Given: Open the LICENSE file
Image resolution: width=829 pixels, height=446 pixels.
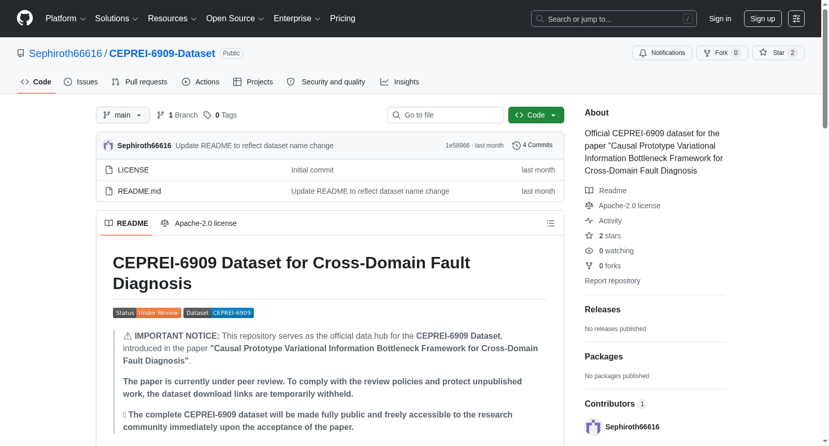Looking at the screenshot, I should (x=133, y=170).
